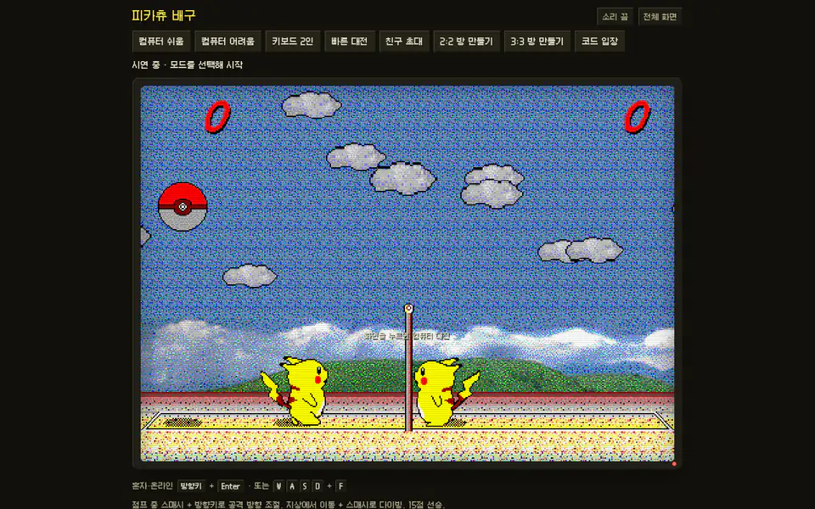Click the Poké Ball in the game

[183, 207]
